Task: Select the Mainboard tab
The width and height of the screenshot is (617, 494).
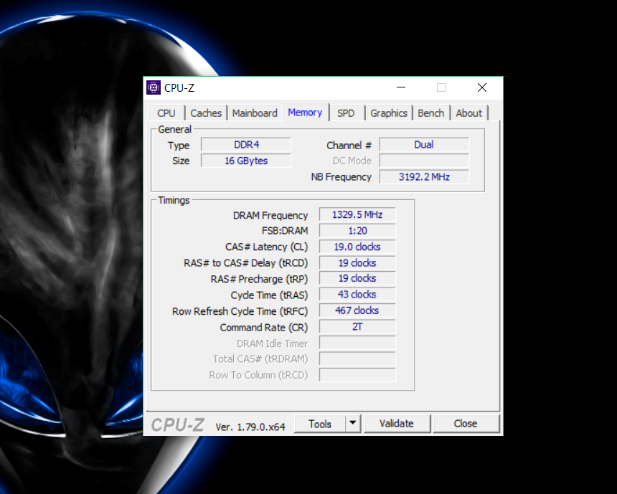Action: pos(255,113)
